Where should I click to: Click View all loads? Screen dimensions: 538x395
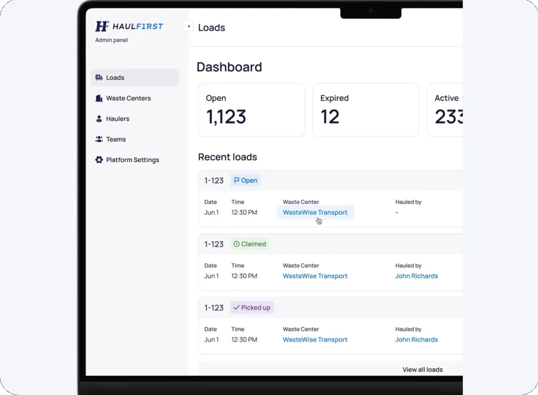[423, 370]
